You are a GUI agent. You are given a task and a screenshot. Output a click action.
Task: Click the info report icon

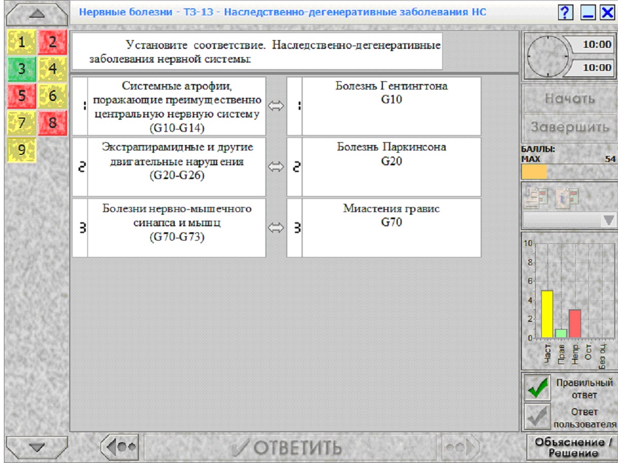pyautogui.click(x=567, y=196)
